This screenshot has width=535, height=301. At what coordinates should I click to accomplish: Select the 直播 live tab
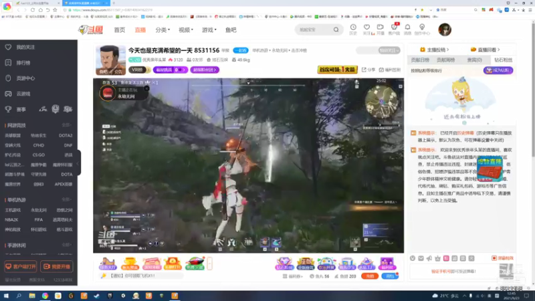(140, 30)
